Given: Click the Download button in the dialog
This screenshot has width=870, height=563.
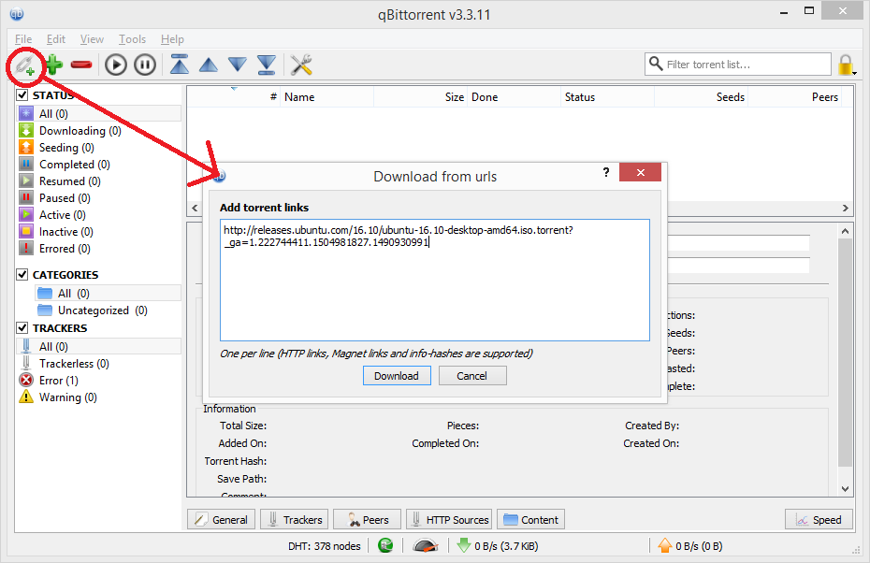Looking at the screenshot, I should pos(397,376).
